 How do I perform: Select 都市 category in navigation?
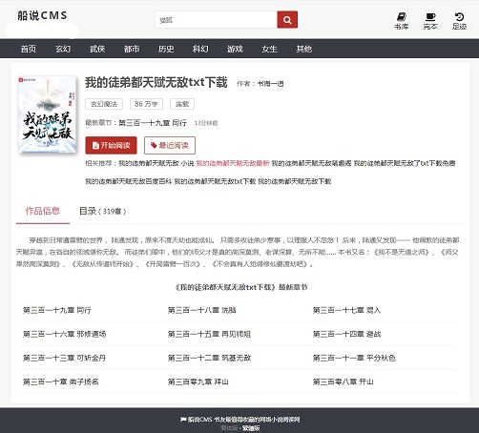click(x=132, y=49)
